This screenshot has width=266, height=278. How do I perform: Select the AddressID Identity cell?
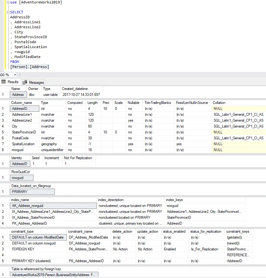tap(20, 164)
